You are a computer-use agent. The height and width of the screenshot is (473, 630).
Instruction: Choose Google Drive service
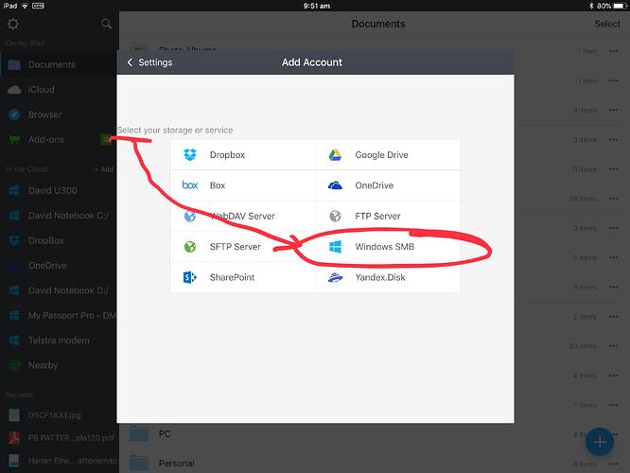(388, 155)
